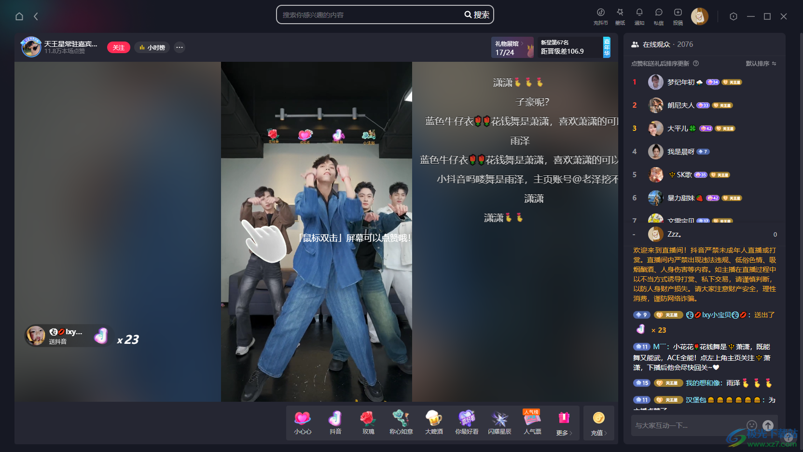
Task: Click the online viewers people icon
Action: [635, 44]
